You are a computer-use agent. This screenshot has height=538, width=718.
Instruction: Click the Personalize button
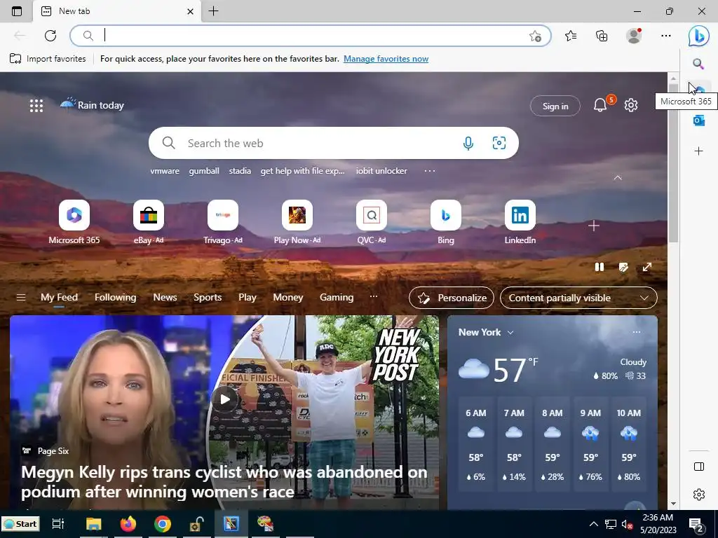coord(452,298)
